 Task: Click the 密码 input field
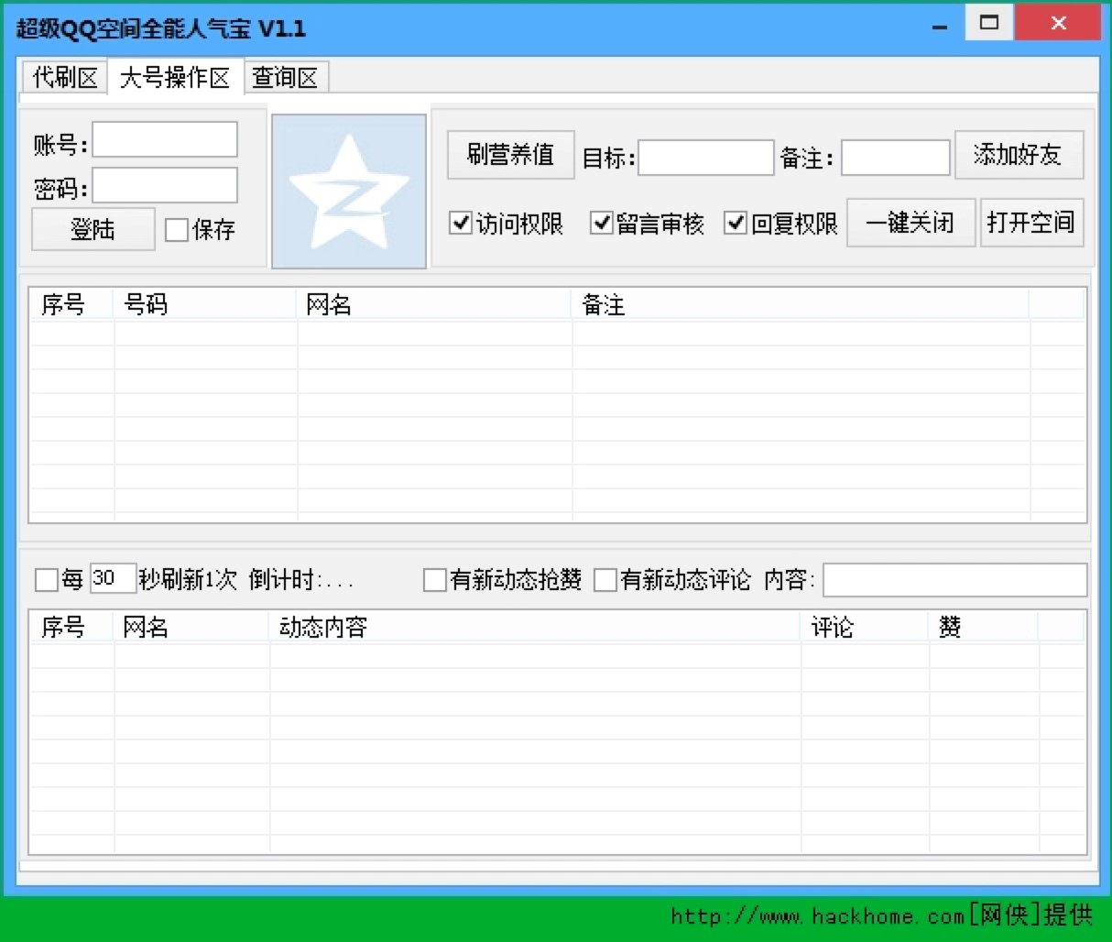[165, 186]
